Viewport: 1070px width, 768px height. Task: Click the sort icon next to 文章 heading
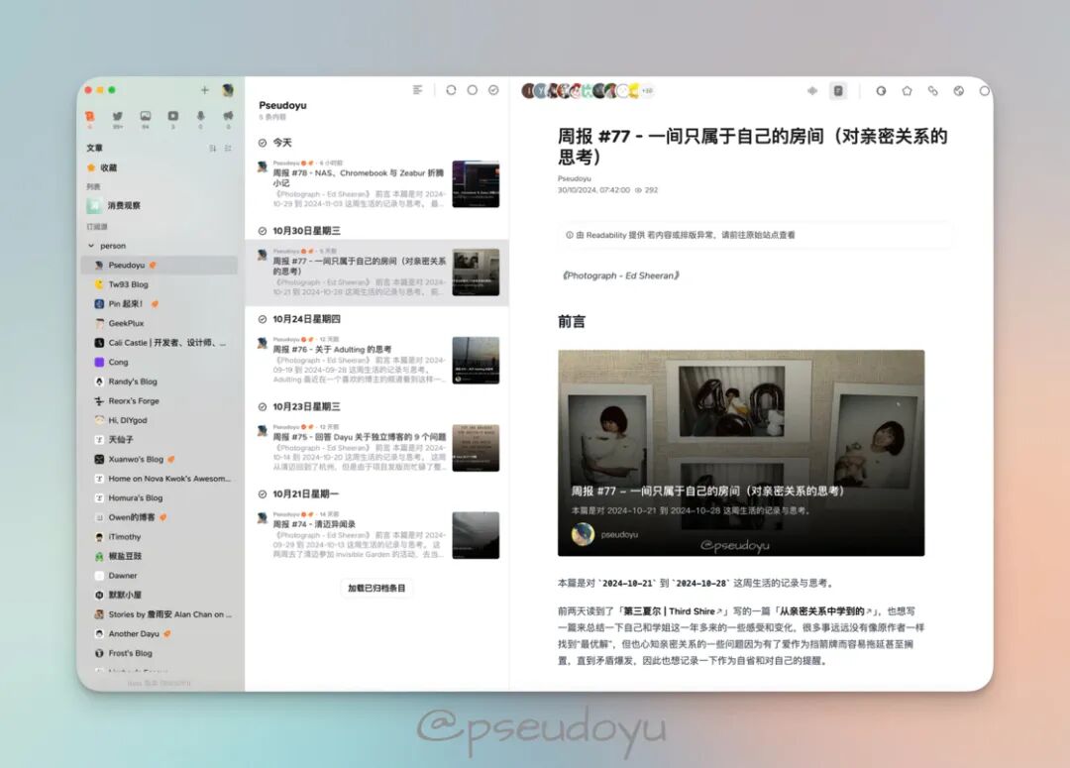tap(213, 148)
